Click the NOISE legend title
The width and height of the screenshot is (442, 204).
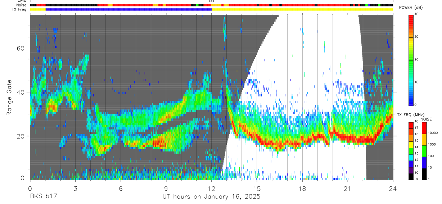pos(427,119)
